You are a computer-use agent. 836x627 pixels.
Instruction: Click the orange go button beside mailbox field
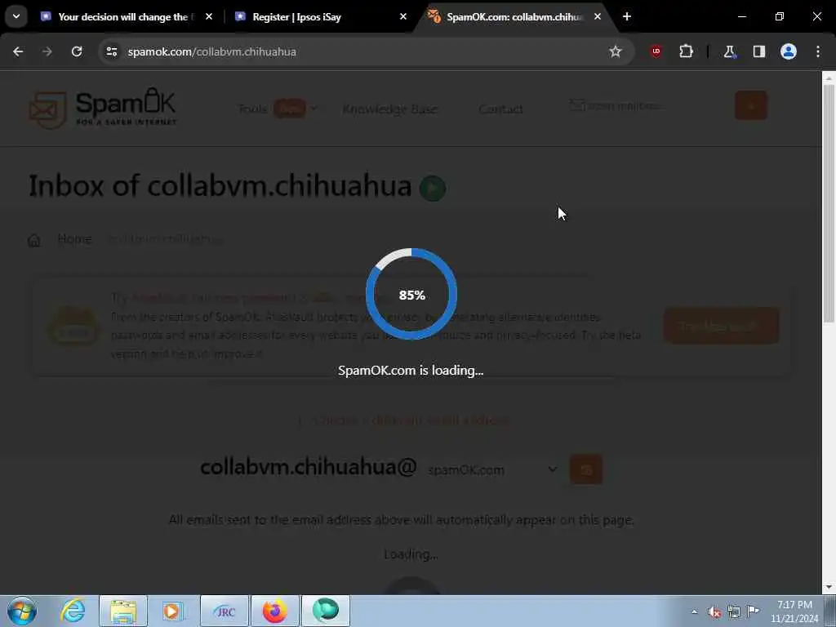tap(751, 105)
